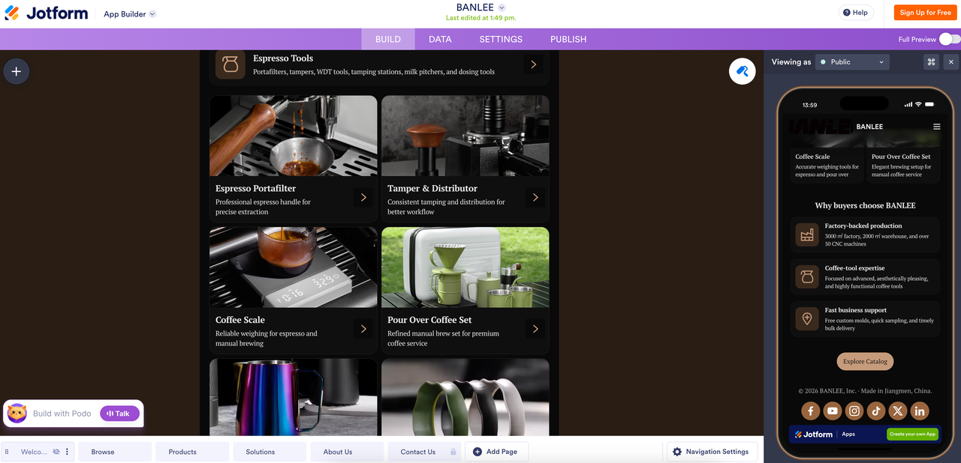Open the Pour Over Coffee Set arrow
This screenshot has width=961, height=463.
[535, 329]
